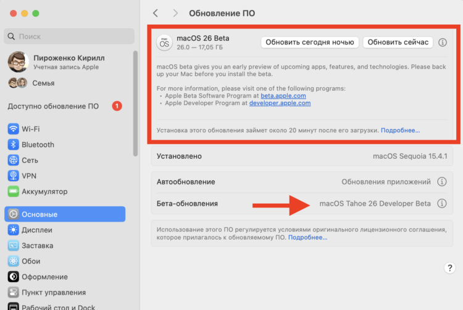Click the yellow minimize window button
Image resolution: width=463 pixels, height=310 pixels.
coord(25,14)
